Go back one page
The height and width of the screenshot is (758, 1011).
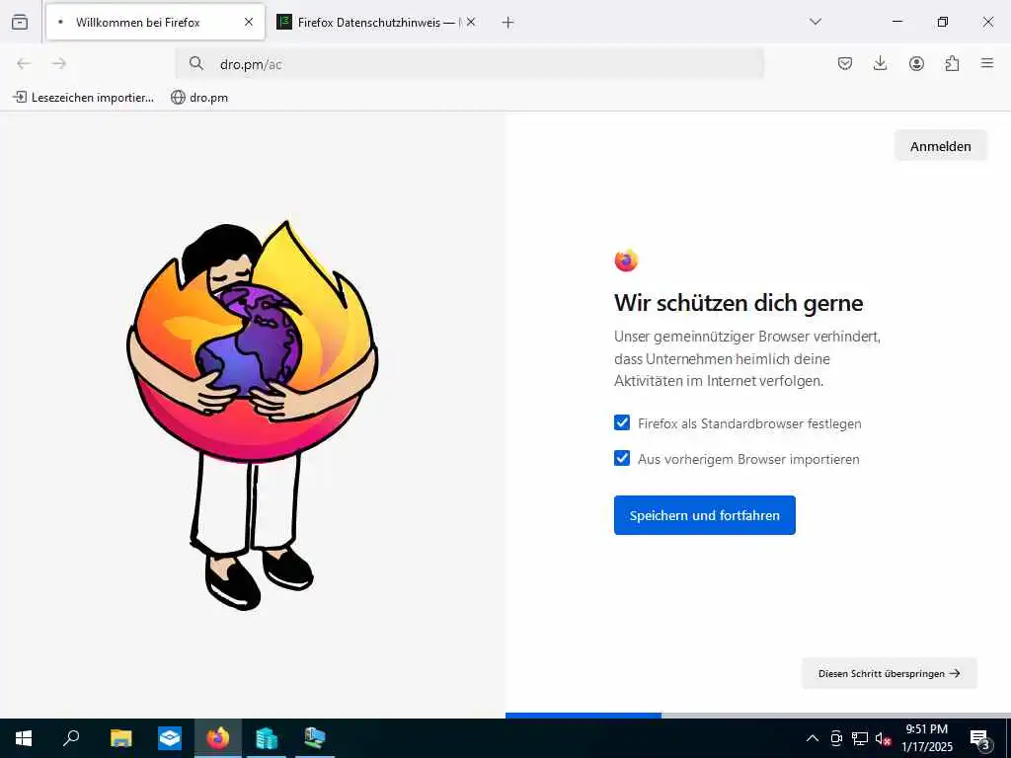click(24, 63)
